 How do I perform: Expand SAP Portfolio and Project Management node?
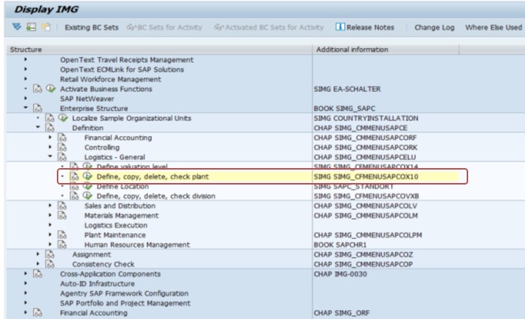(x=25, y=303)
